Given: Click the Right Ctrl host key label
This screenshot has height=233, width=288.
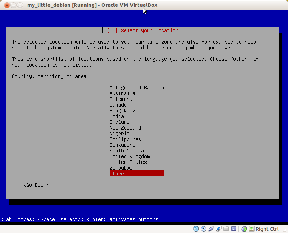Looking at the screenshot, I should point(267,229).
